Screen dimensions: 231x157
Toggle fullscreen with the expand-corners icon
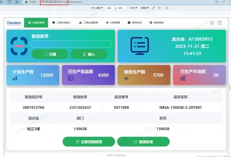pyautogui.click(x=212, y=23)
